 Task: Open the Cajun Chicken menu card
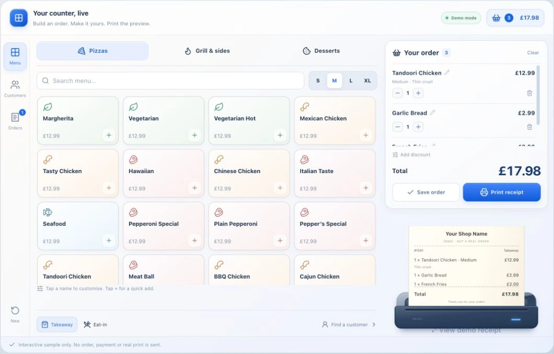coord(335,270)
